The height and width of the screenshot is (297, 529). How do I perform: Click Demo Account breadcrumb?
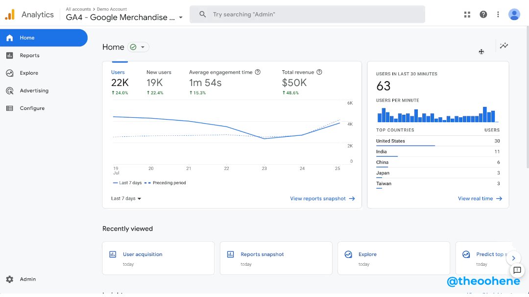point(112,9)
